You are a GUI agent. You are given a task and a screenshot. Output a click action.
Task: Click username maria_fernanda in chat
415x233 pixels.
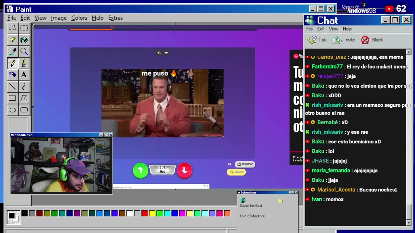point(331,171)
